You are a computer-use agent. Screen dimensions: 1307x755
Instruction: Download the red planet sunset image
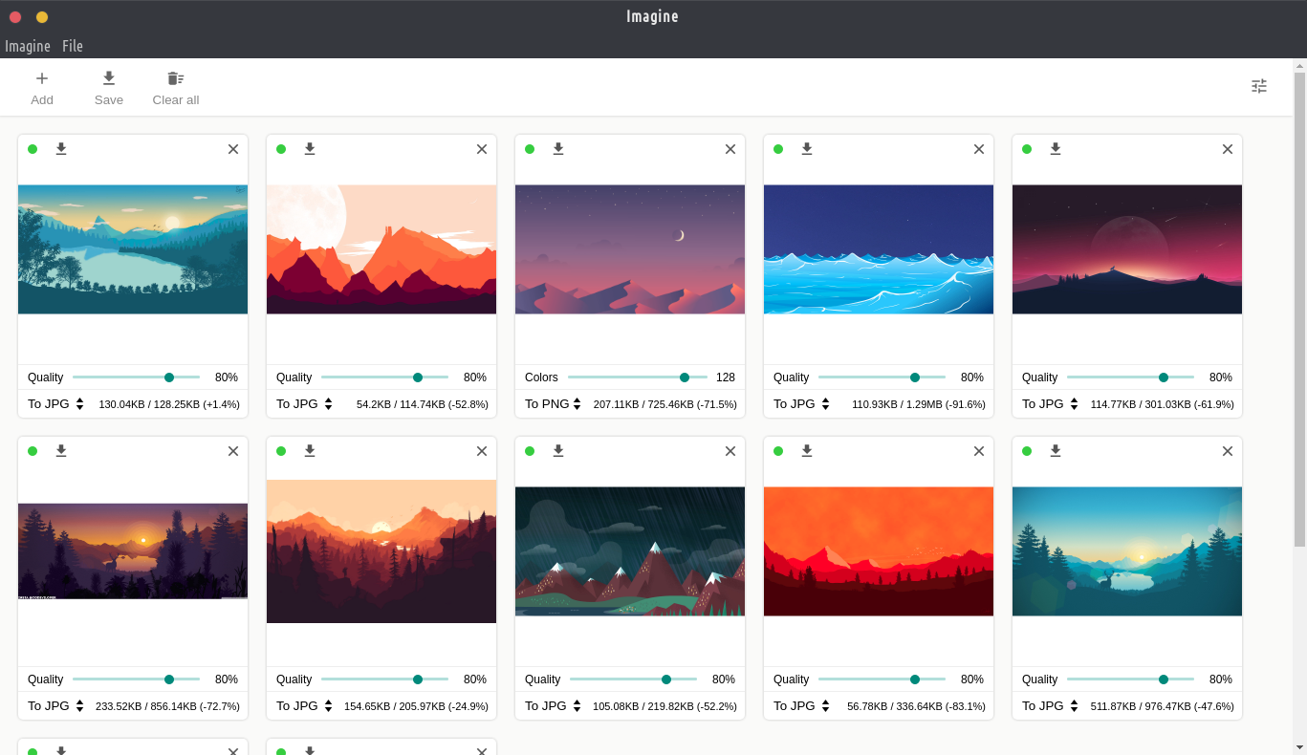pos(1056,149)
